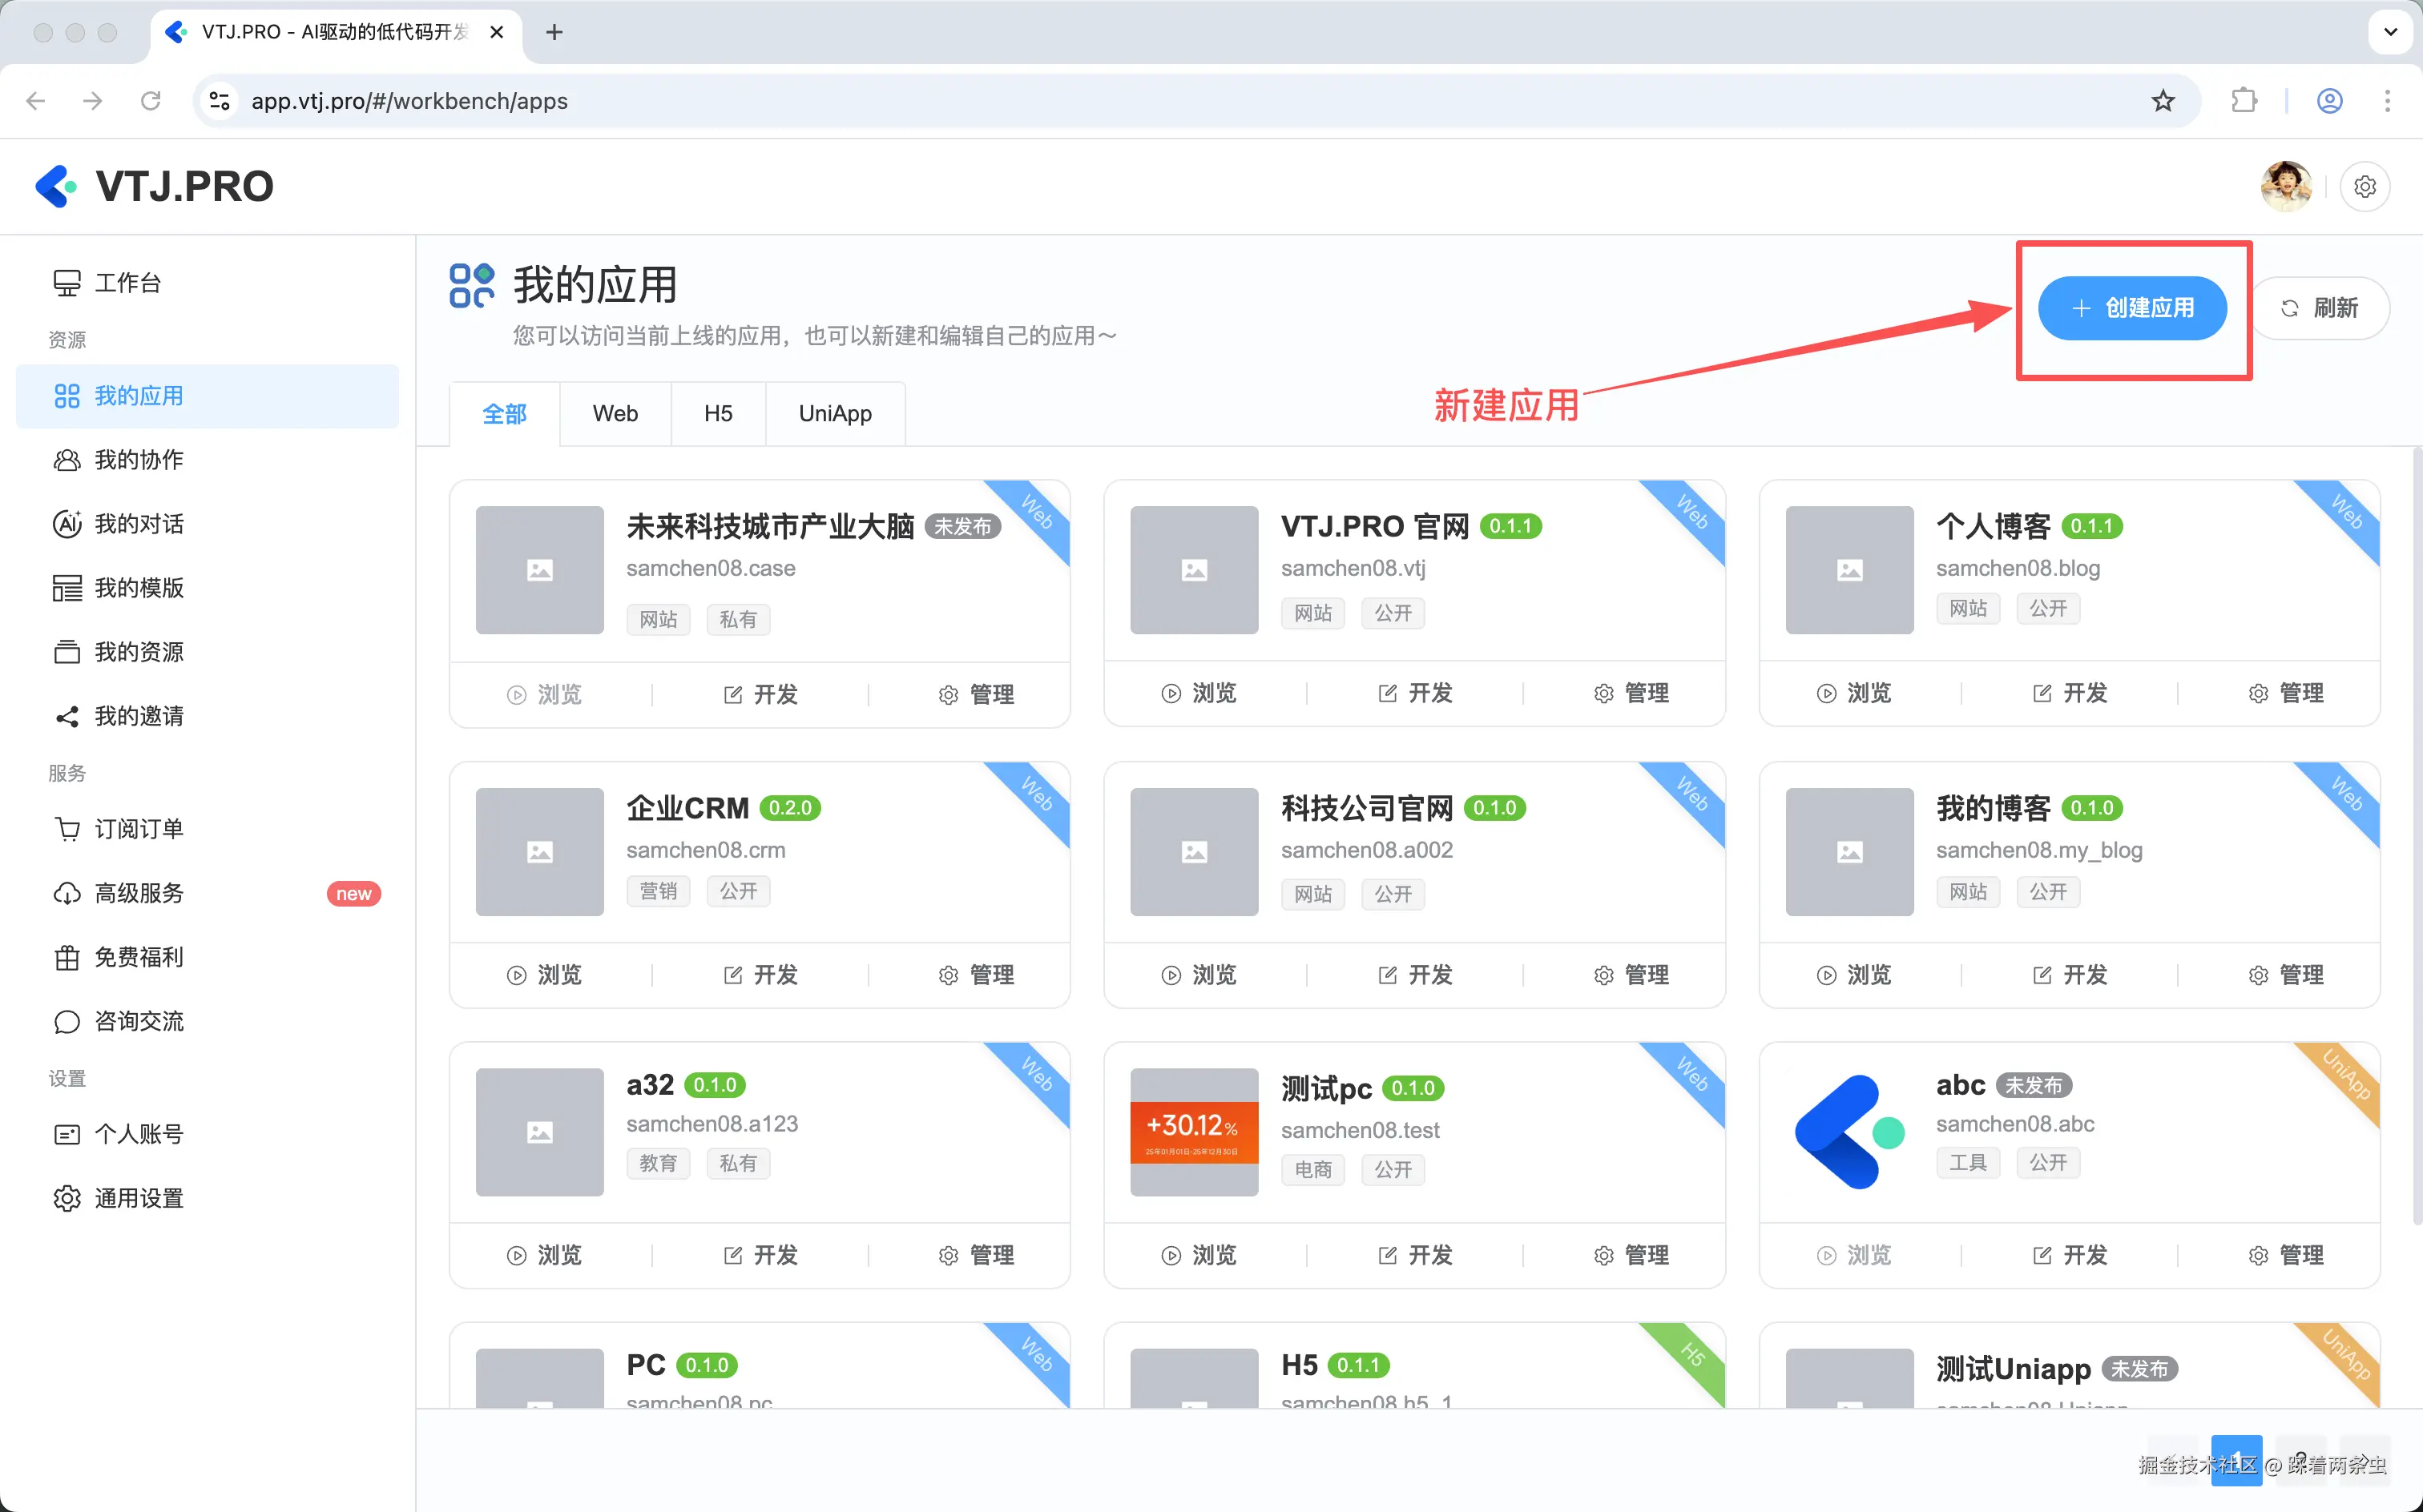
Task: Open 免费福利 gift sidebar item
Action: (138, 957)
